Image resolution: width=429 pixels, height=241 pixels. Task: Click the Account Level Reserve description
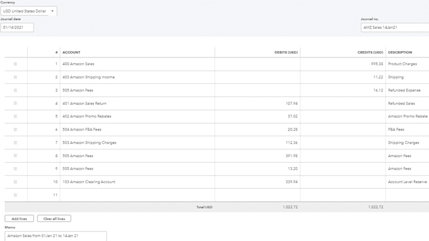pyautogui.click(x=408, y=182)
